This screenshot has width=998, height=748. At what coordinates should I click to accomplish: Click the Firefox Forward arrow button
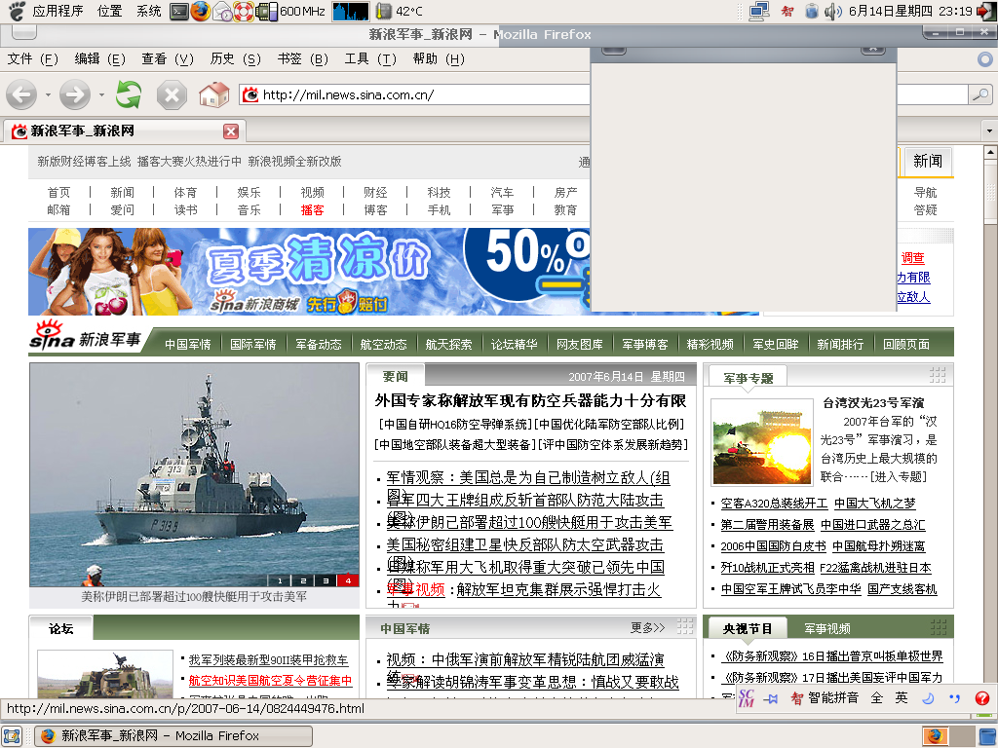[x=75, y=95]
